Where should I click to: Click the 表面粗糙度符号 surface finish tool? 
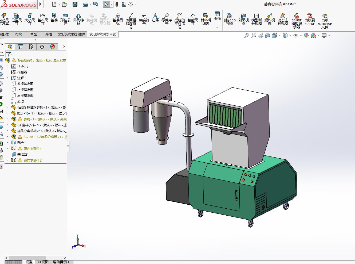click(131, 21)
